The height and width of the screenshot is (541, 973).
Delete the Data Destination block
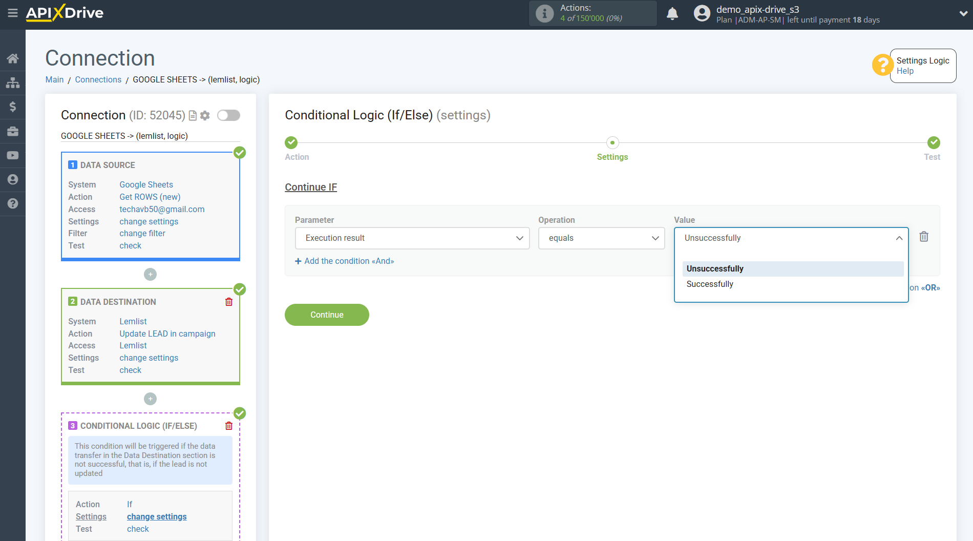point(229,302)
